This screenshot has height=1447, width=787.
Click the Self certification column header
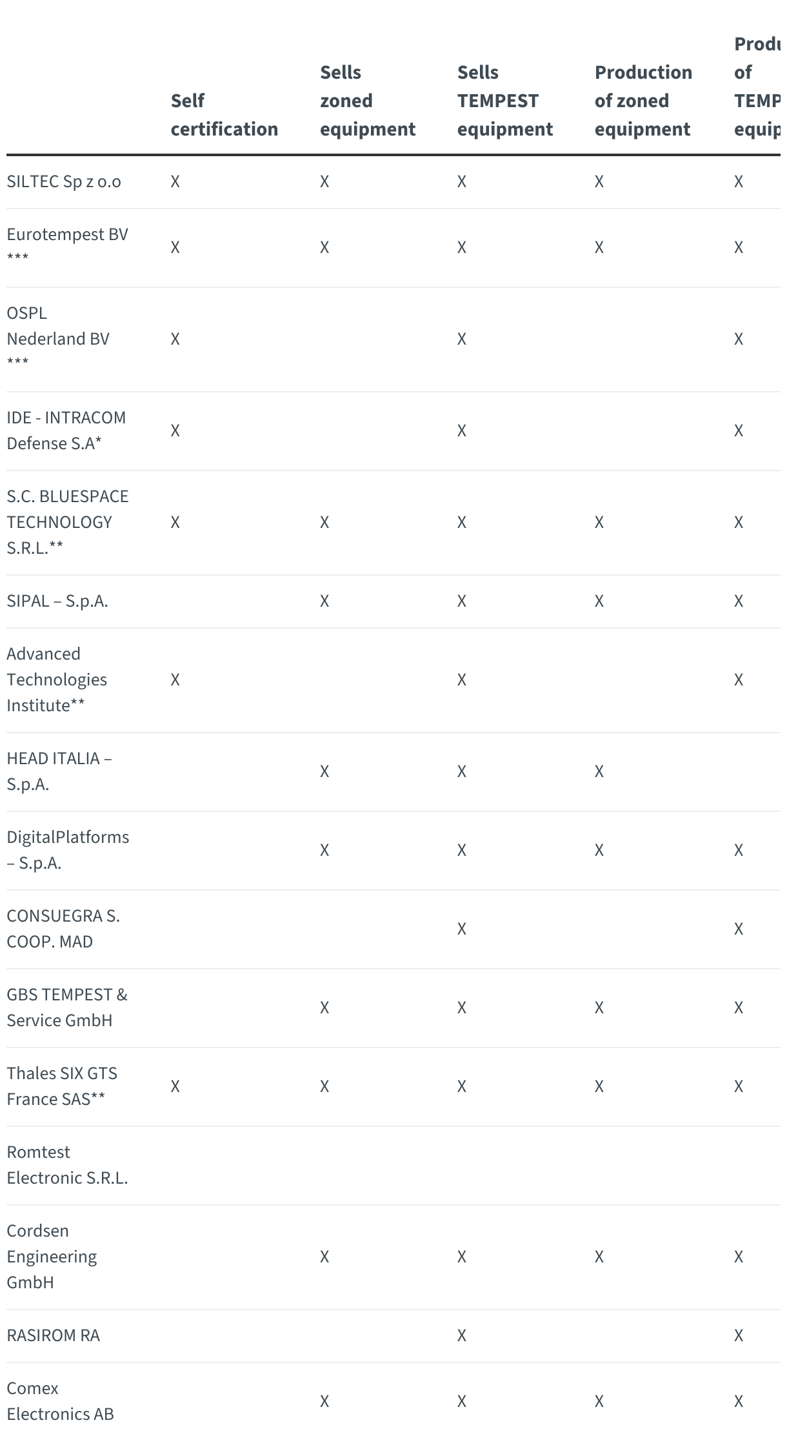[x=224, y=115]
